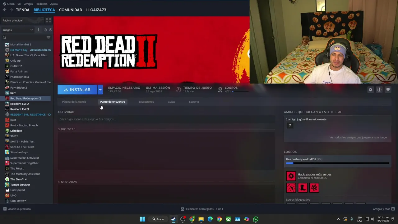Screen dimensions: 398x224
Task: Toggle the recent activity clock filter
Action: [x=45, y=30]
